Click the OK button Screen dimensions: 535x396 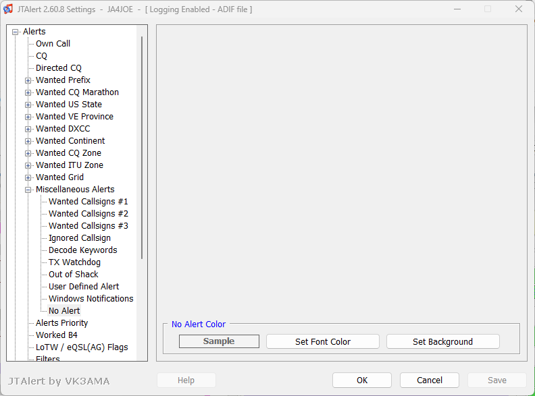[x=362, y=380]
